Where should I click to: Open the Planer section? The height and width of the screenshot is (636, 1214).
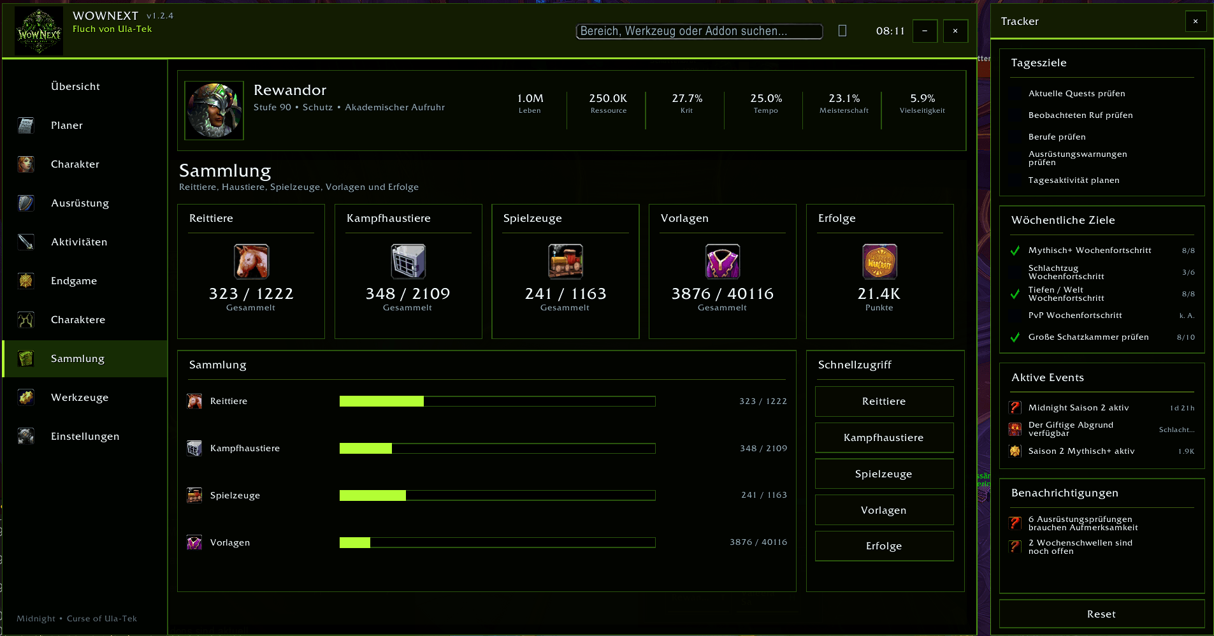(85, 126)
